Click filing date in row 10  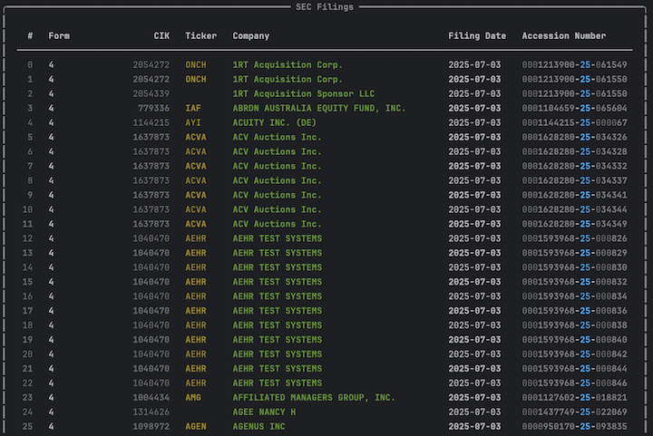pyautogui.click(x=474, y=209)
